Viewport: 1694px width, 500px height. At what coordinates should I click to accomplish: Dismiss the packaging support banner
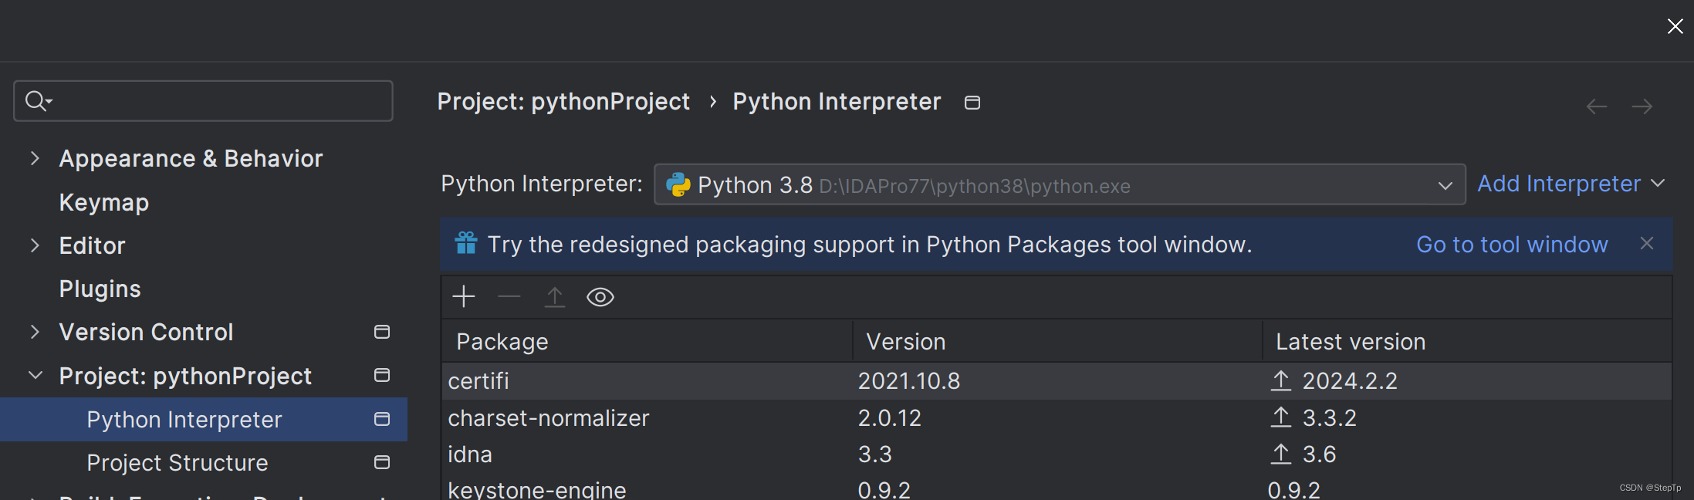pos(1647,243)
